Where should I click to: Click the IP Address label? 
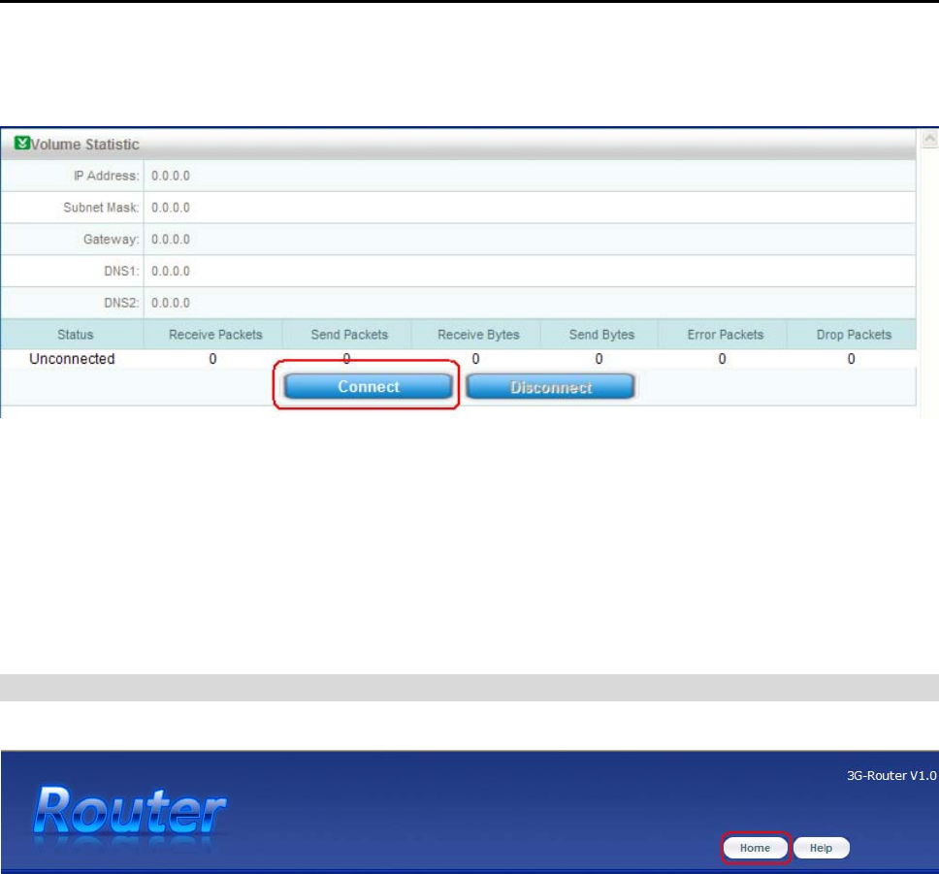point(106,176)
